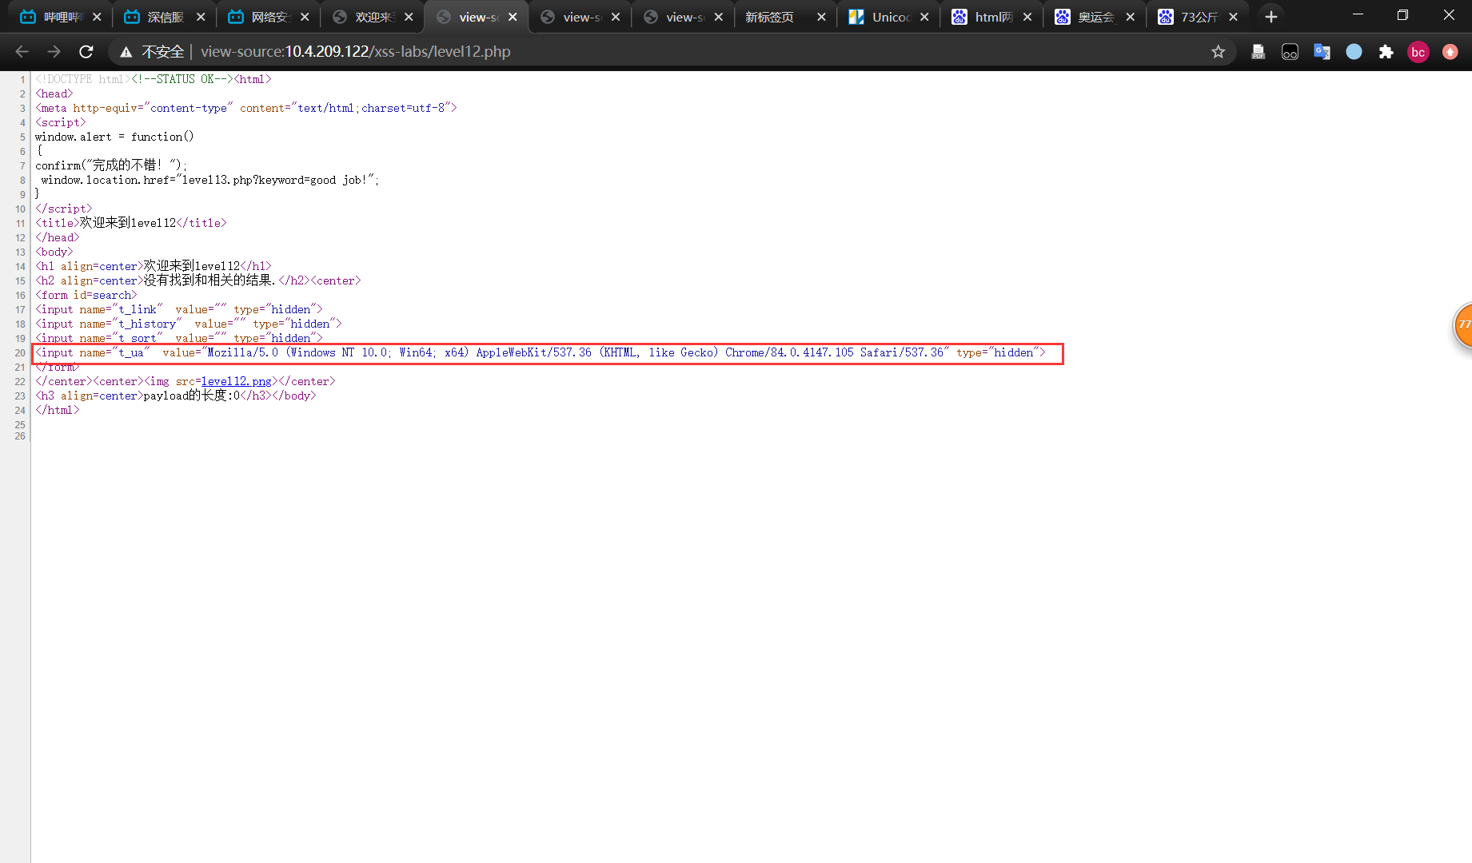Close the 网络安 tab
Screen dimensions: 1472x863
305,17
